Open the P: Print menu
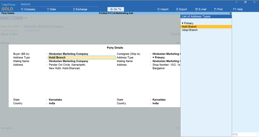Screen dimensions: 259x137 [x=218, y=9]
